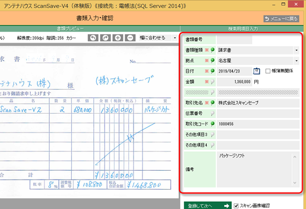Viewport: 306px width, 209px height.
Task: Open the 幅に合わせる zoom dropdown
Action: pos(175,38)
